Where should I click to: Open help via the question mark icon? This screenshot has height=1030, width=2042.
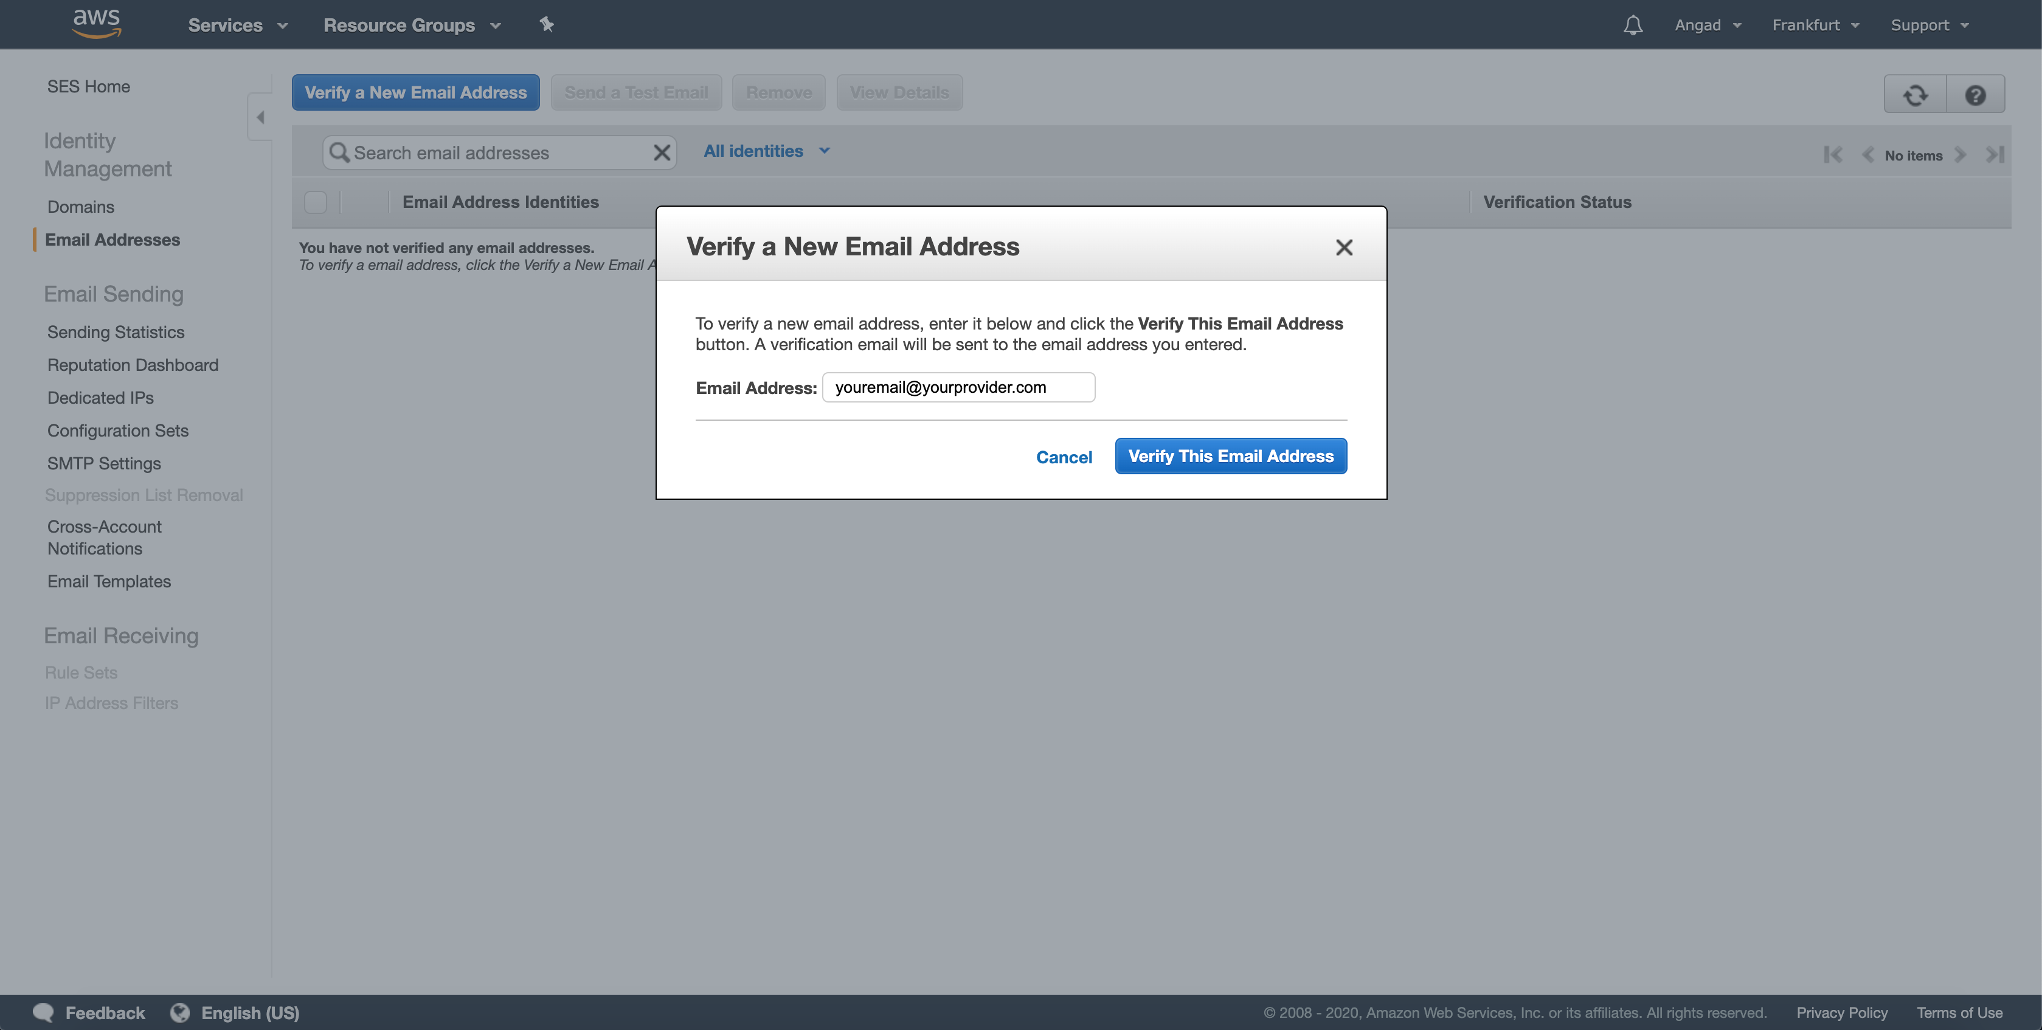pyautogui.click(x=1975, y=94)
